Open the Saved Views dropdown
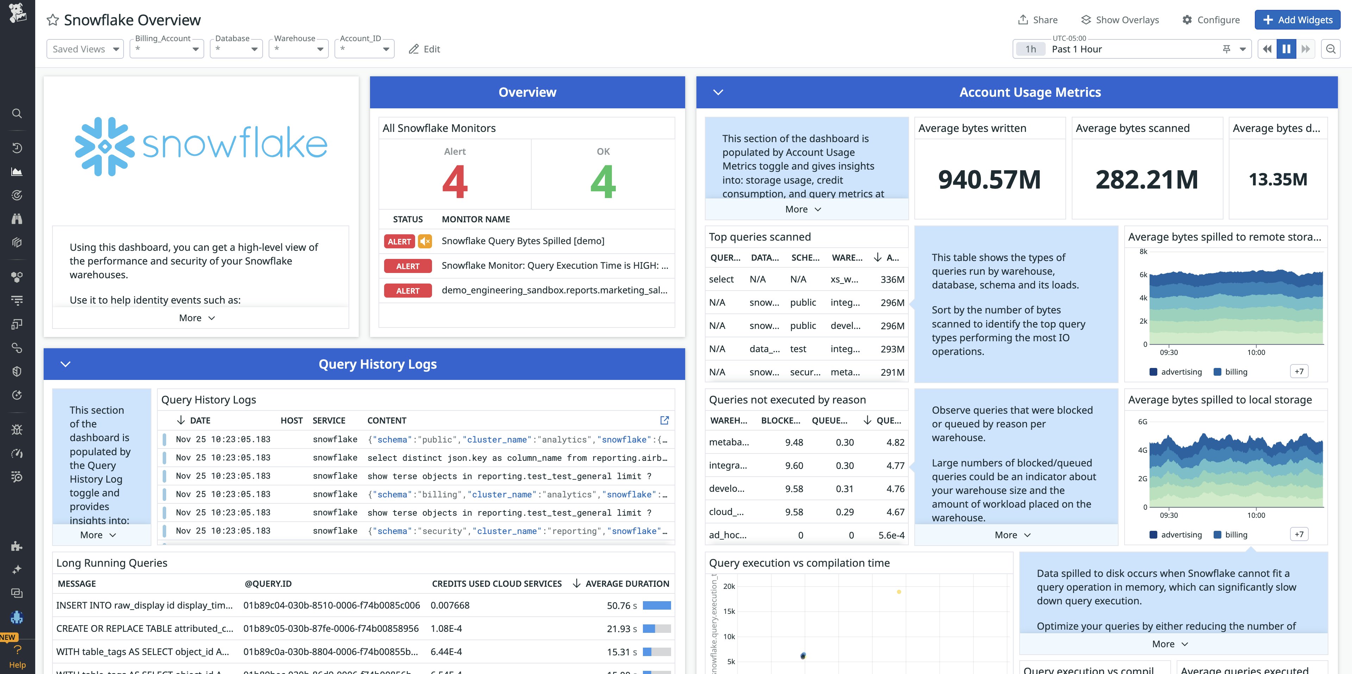The image size is (1352, 674). [84, 49]
